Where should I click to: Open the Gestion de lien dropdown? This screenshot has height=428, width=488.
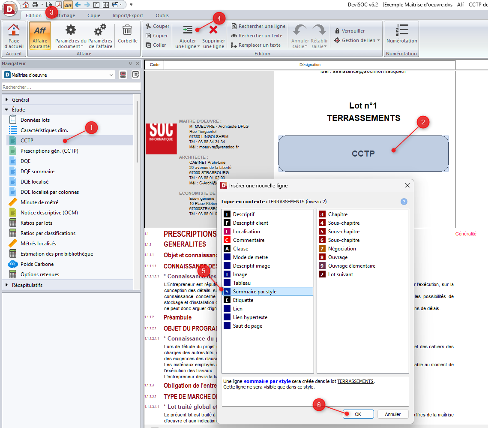(358, 40)
